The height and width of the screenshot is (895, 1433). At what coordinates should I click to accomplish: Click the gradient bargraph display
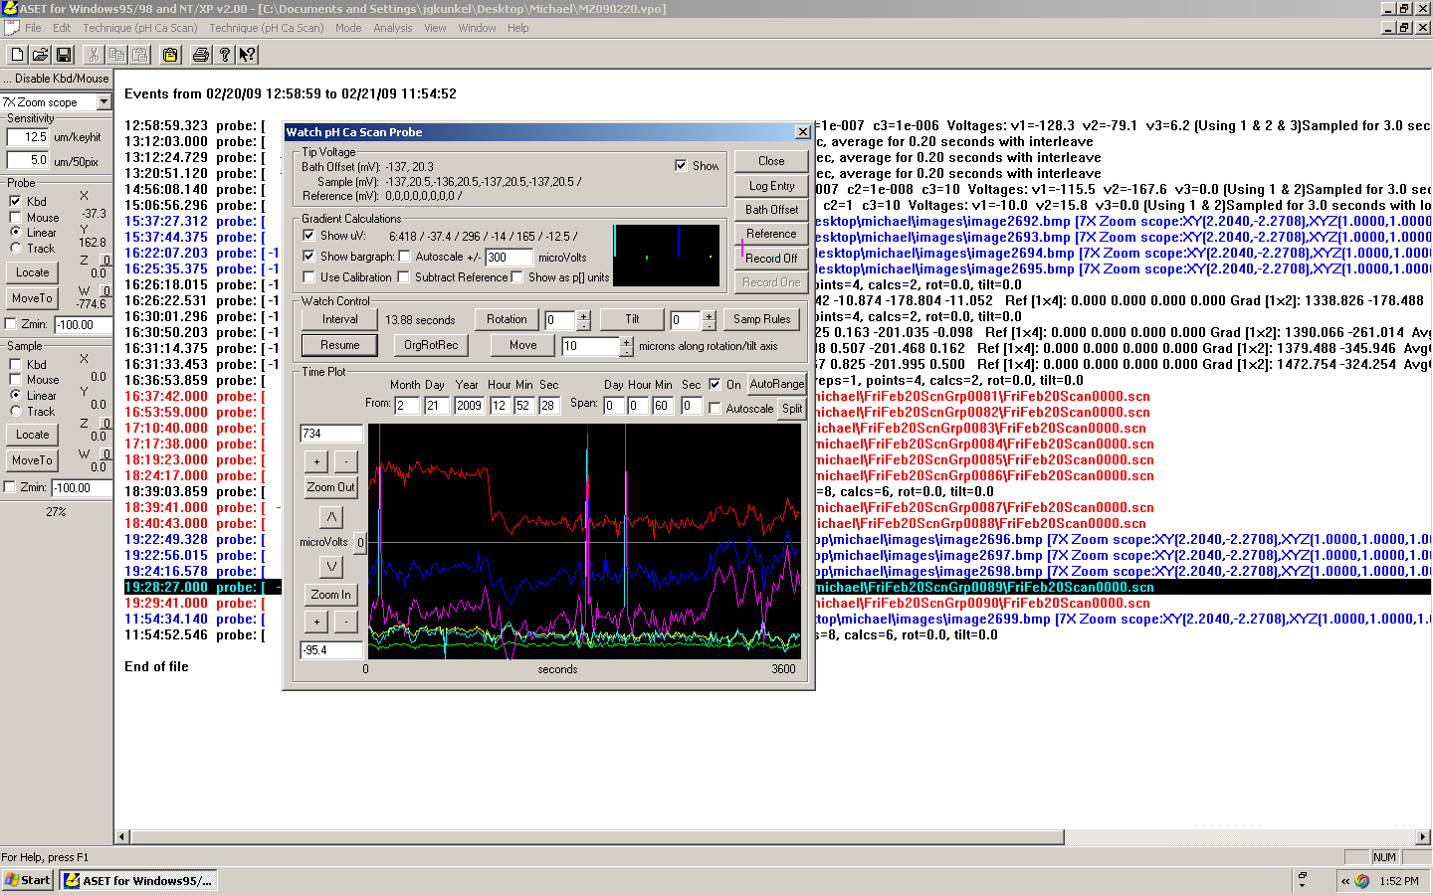(x=666, y=256)
